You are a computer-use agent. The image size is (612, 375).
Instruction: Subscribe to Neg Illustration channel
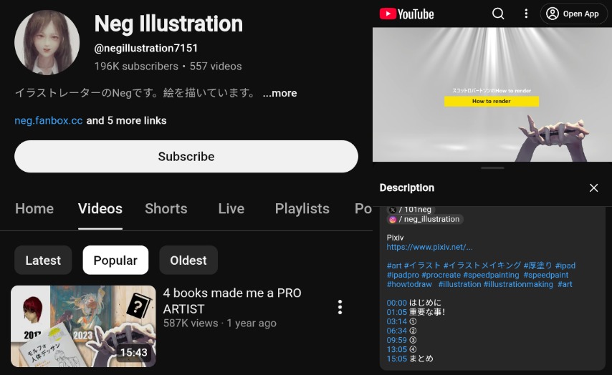pyautogui.click(x=186, y=156)
